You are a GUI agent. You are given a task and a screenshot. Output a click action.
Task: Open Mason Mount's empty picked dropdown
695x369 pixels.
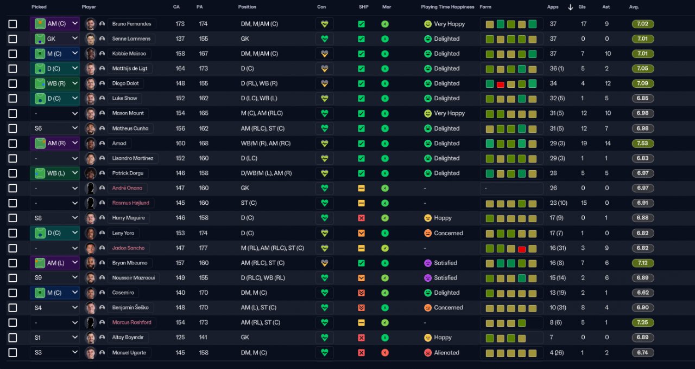tap(55, 114)
